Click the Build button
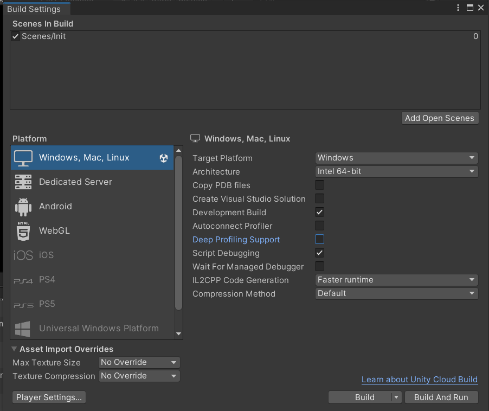Screen dimensions: 489x411 pyautogui.click(x=360, y=397)
